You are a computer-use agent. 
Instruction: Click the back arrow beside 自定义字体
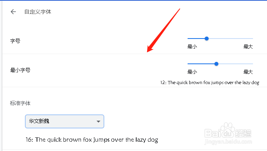coord(13,12)
